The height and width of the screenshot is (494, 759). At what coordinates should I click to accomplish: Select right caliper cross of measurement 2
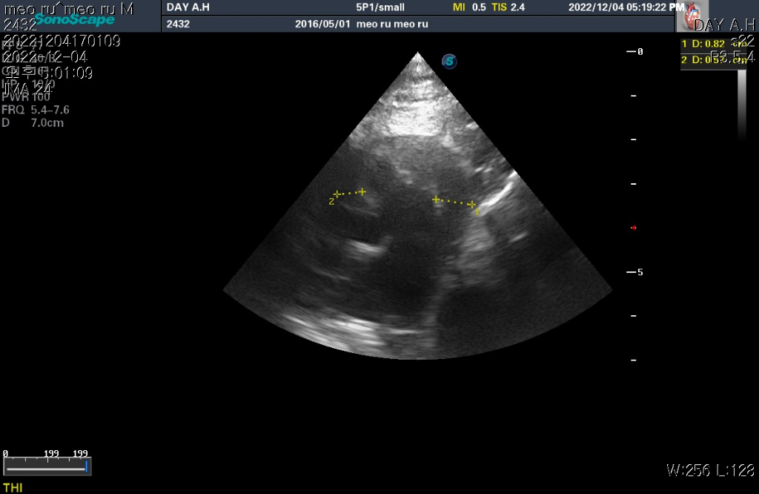362,191
